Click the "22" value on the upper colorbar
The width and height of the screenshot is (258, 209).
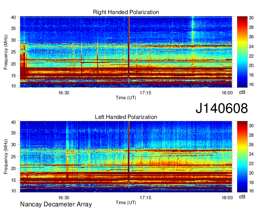pos(251,56)
